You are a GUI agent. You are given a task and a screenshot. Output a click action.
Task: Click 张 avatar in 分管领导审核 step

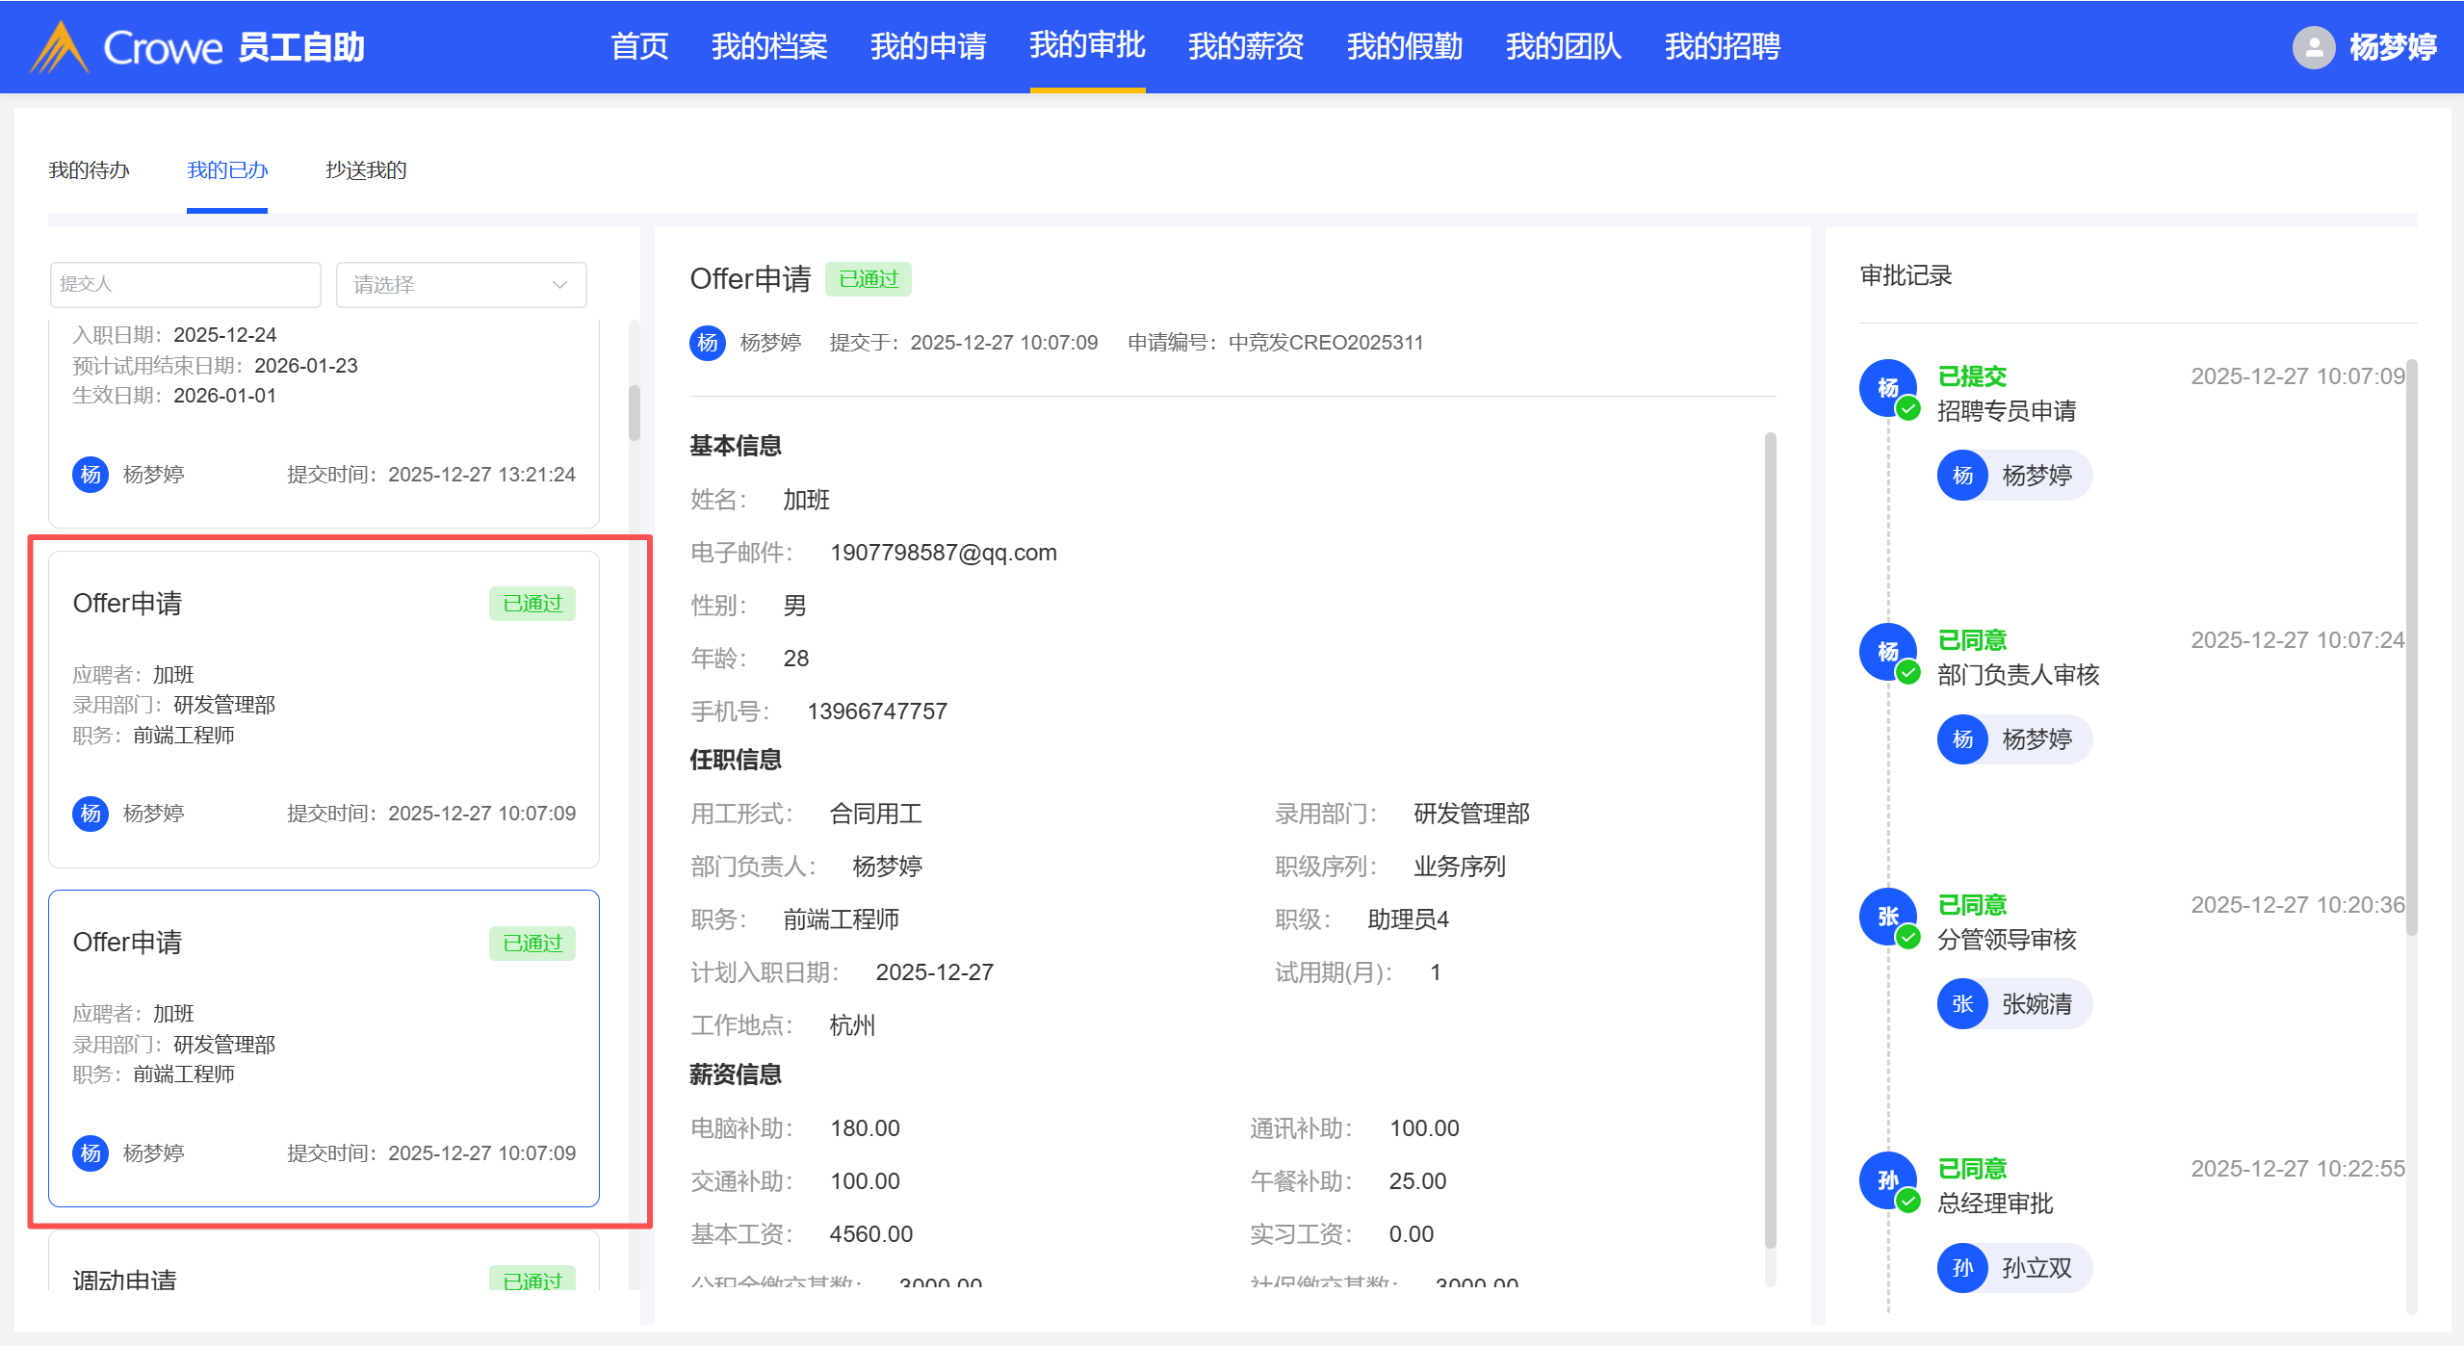pos(1886,916)
